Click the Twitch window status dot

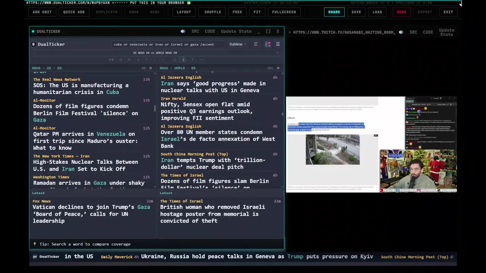tap(290, 32)
